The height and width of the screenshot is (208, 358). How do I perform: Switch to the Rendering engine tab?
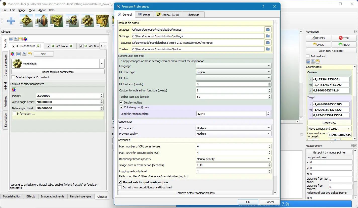[81, 196]
